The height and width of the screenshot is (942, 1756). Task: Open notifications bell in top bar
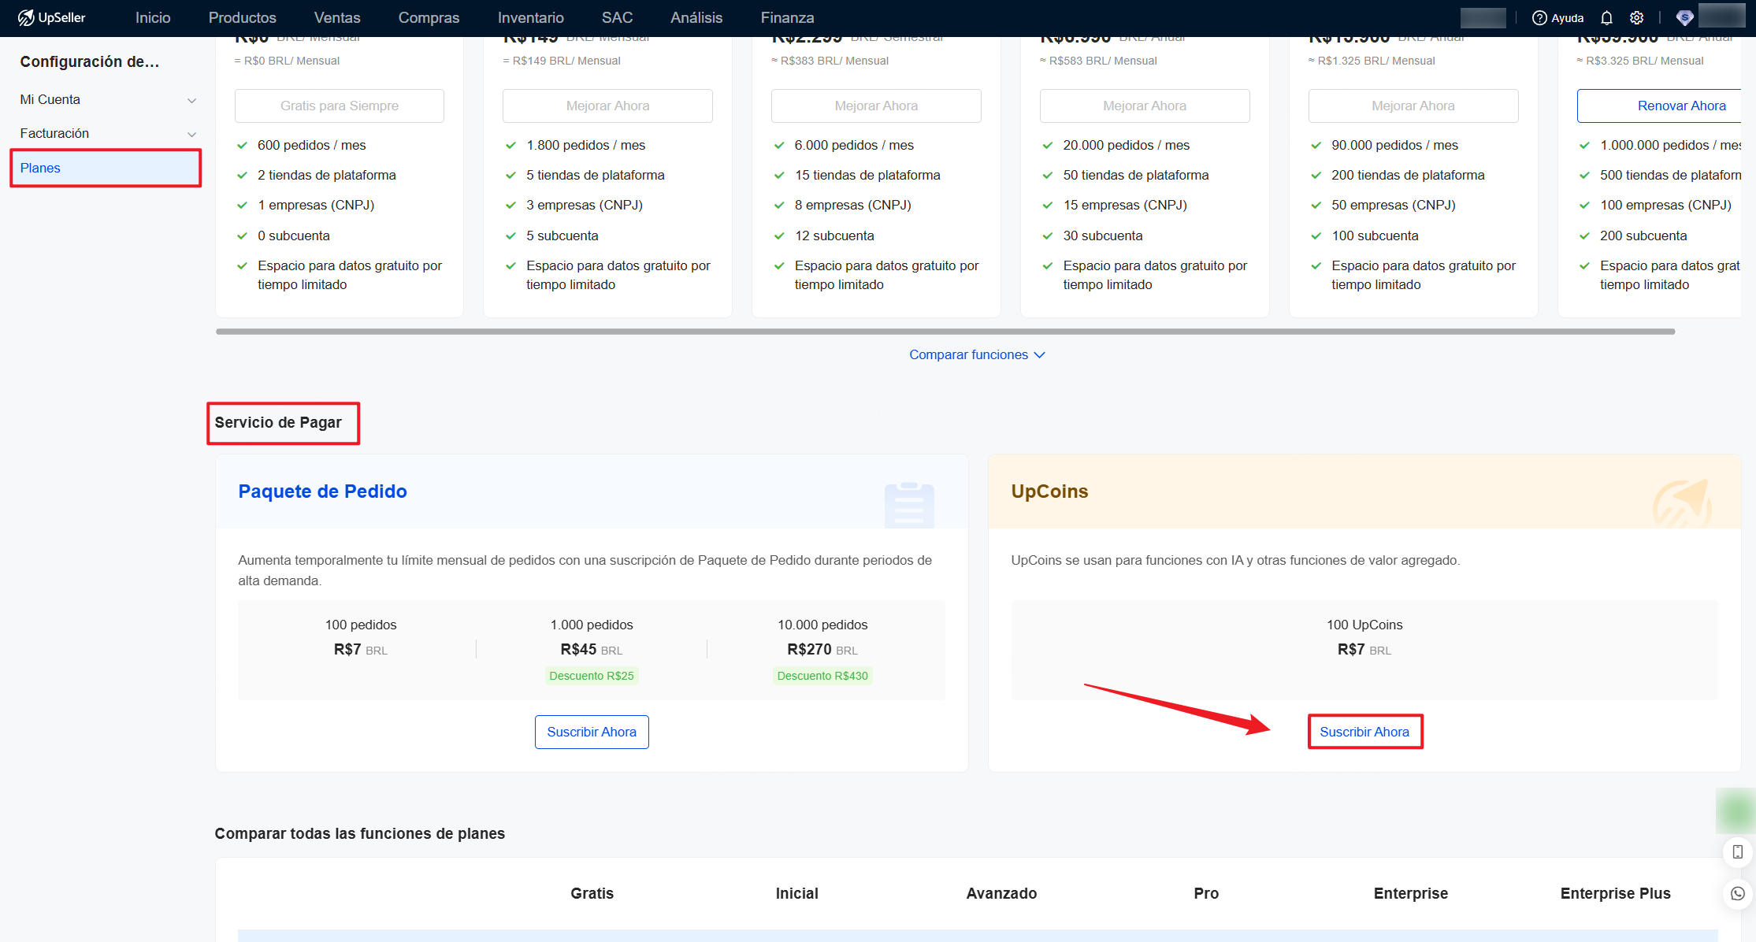(x=1605, y=17)
